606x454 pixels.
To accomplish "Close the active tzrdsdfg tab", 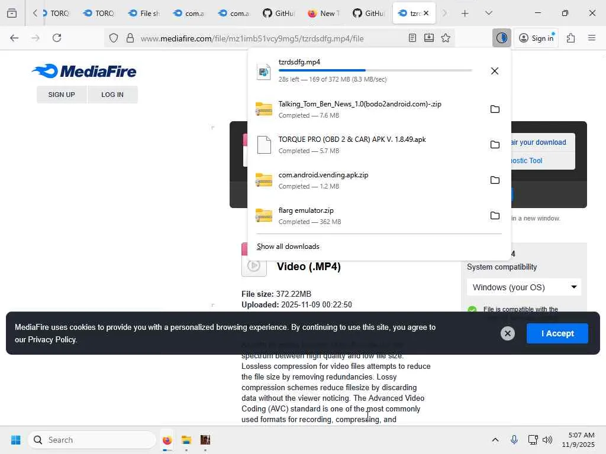I will pos(426,13).
